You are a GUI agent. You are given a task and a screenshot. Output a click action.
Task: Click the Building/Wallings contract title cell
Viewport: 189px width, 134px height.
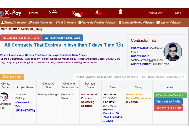48,95
